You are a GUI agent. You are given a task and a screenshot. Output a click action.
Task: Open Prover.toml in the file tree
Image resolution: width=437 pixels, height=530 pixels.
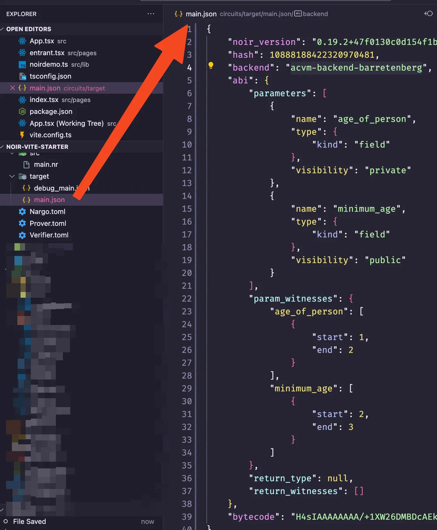81,223
